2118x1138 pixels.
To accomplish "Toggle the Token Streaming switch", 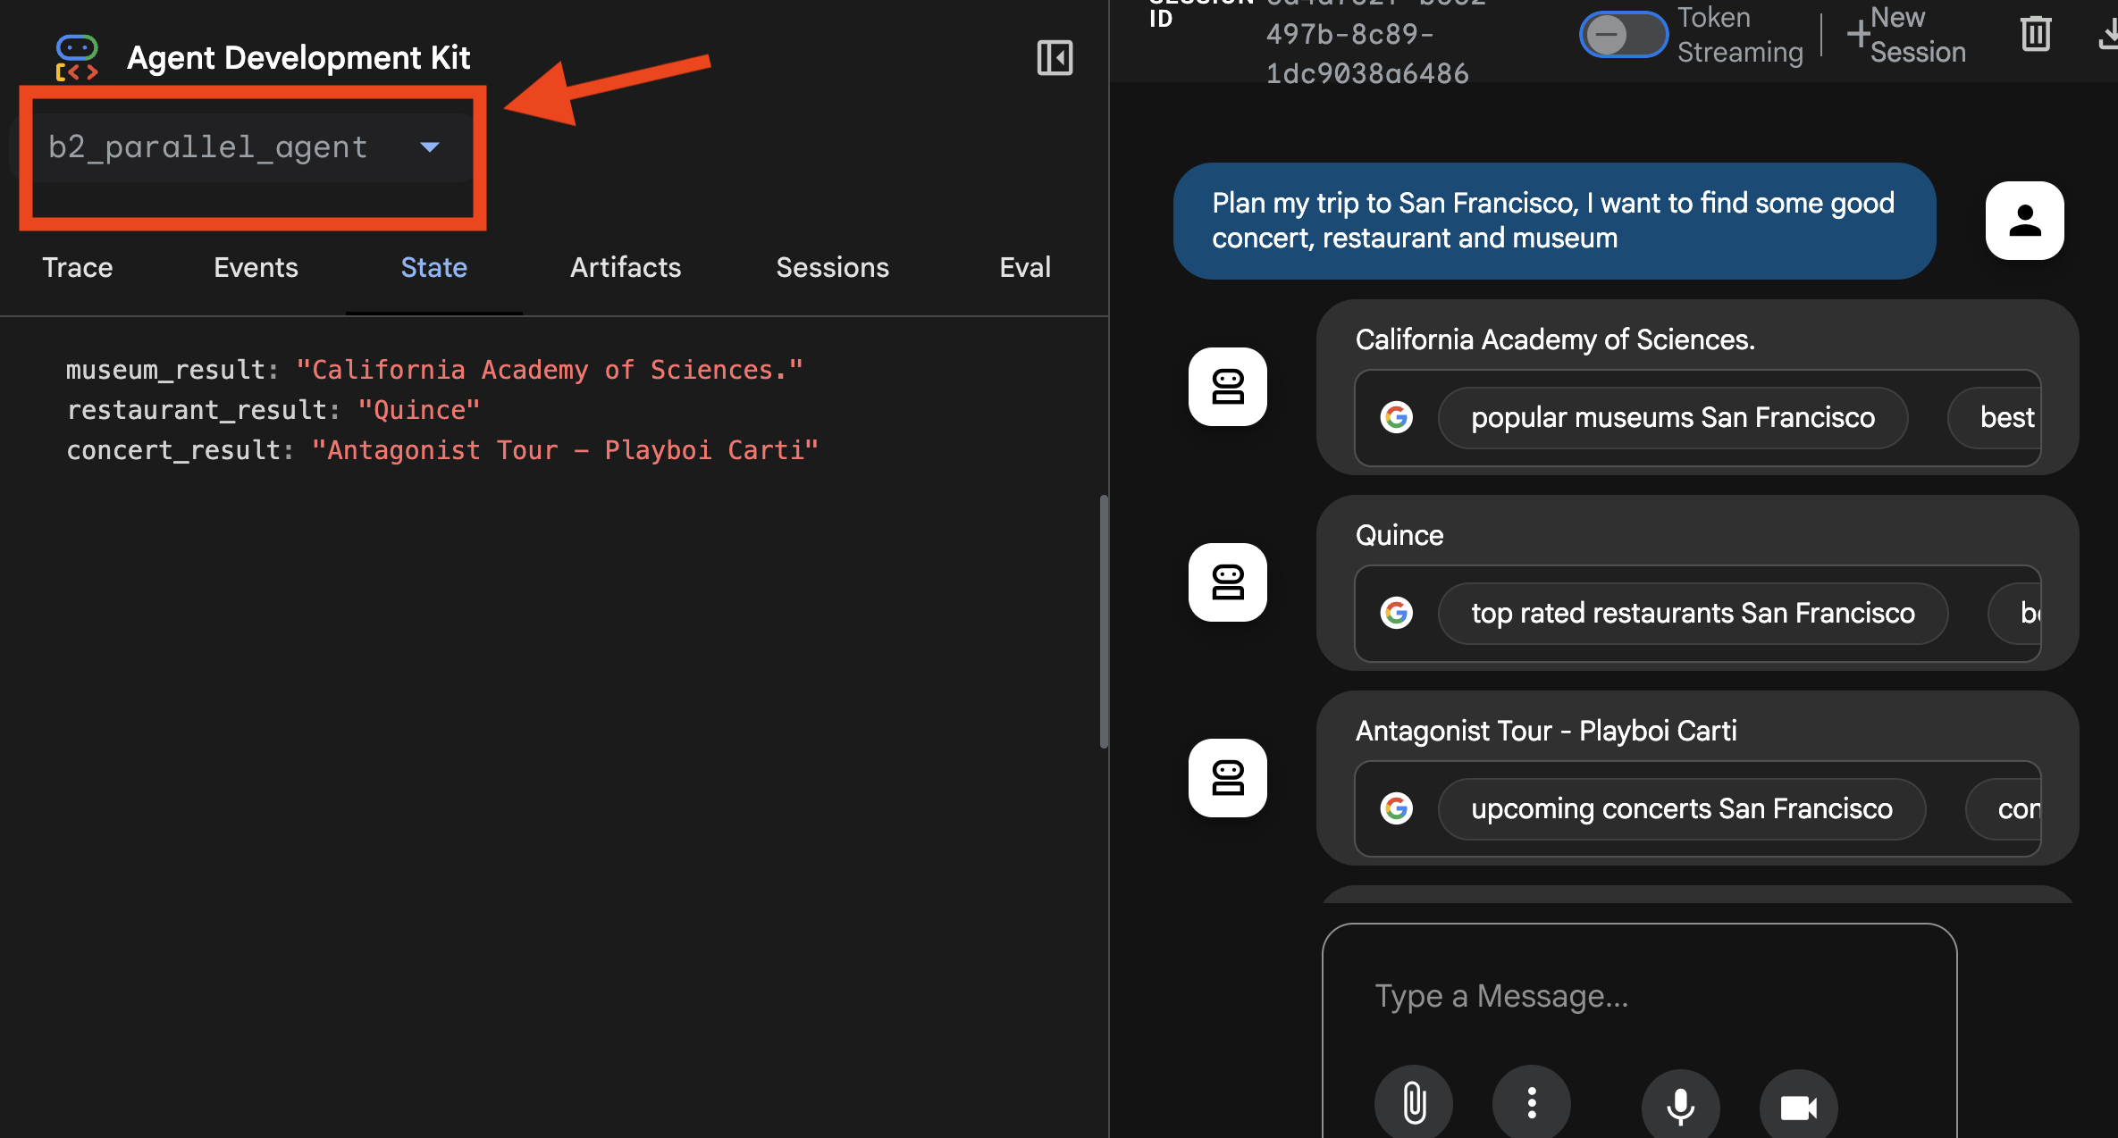I will click(x=1622, y=36).
